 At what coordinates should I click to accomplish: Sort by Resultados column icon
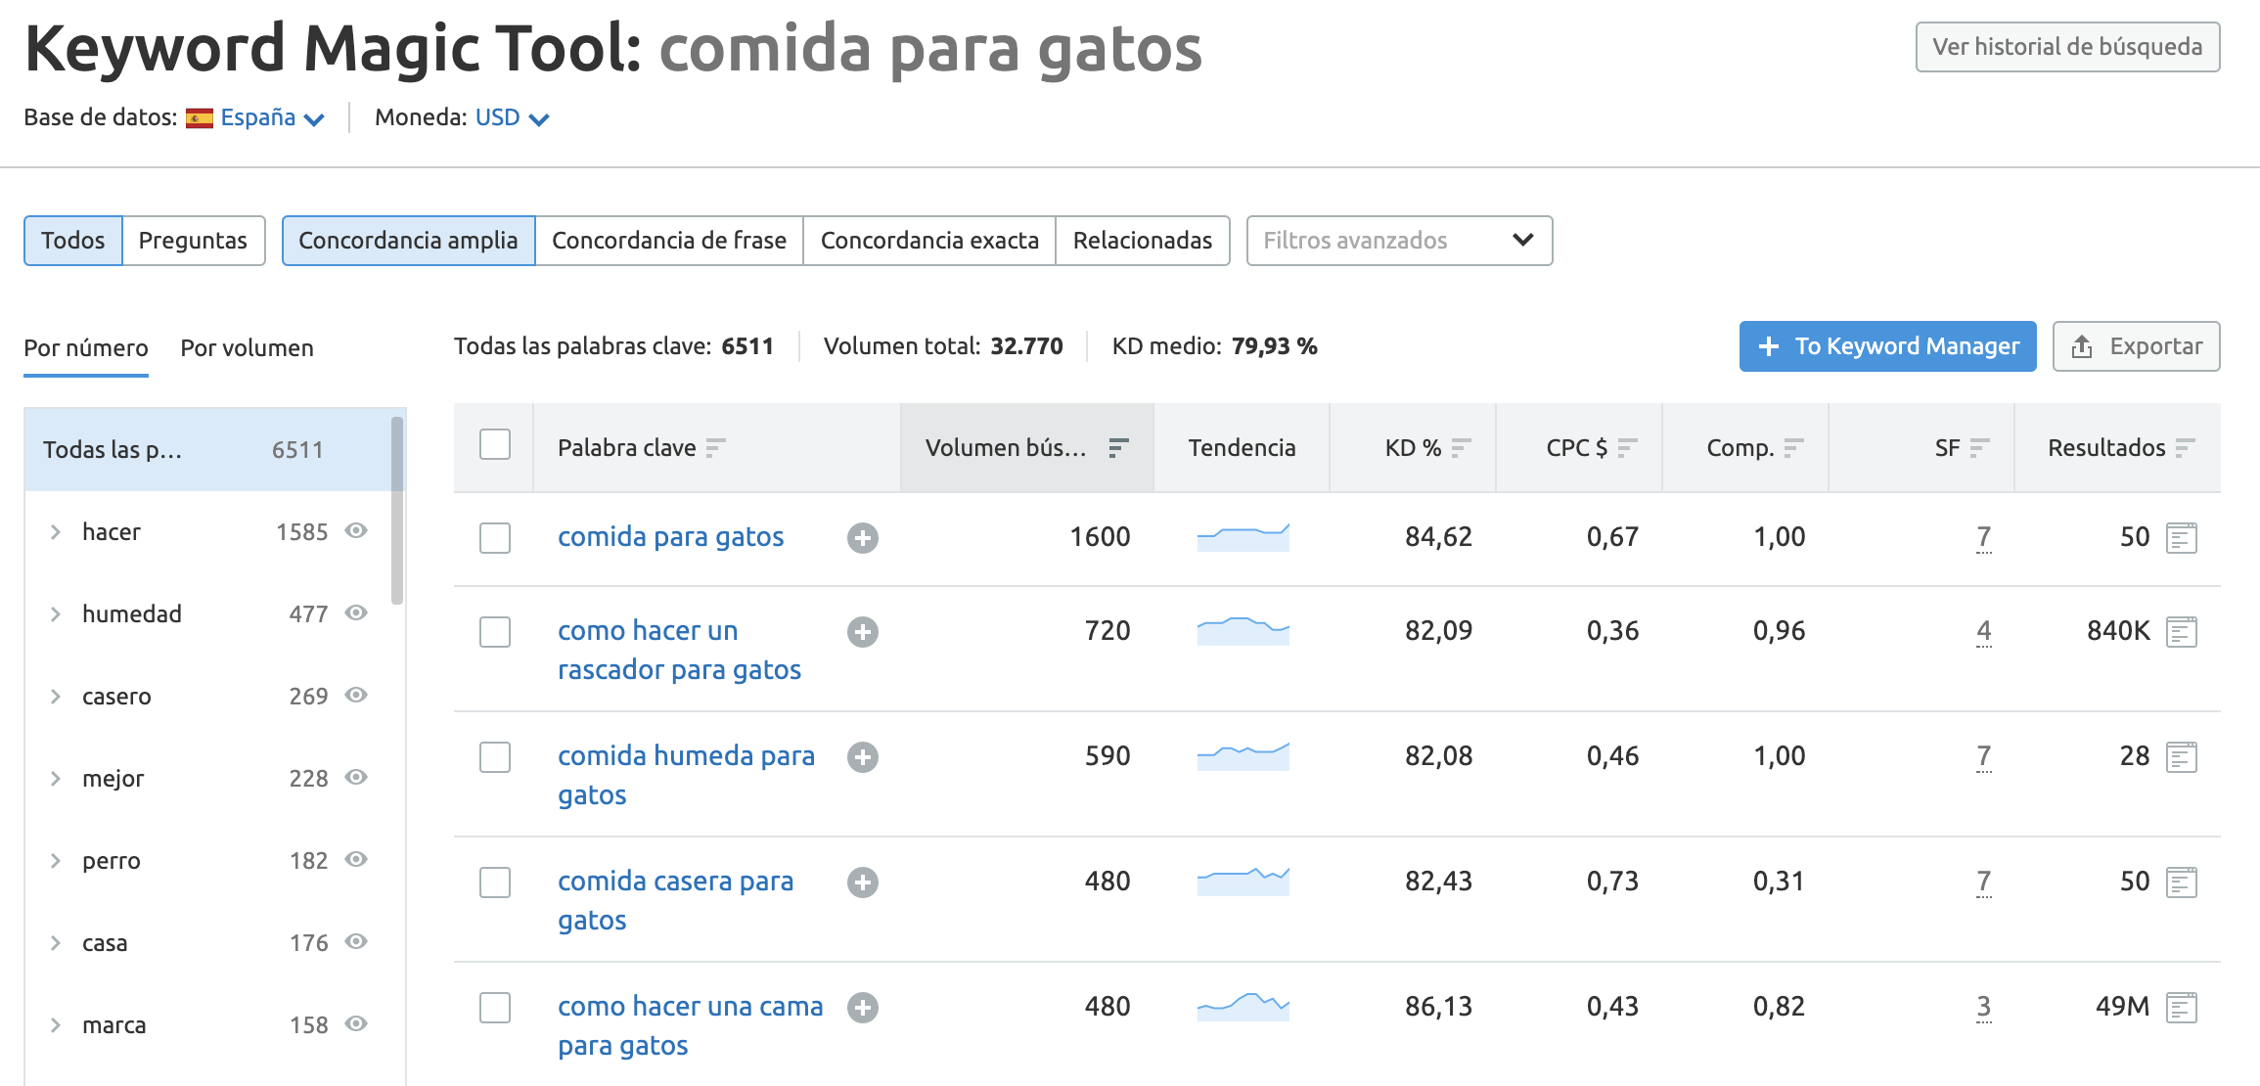[2186, 448]
